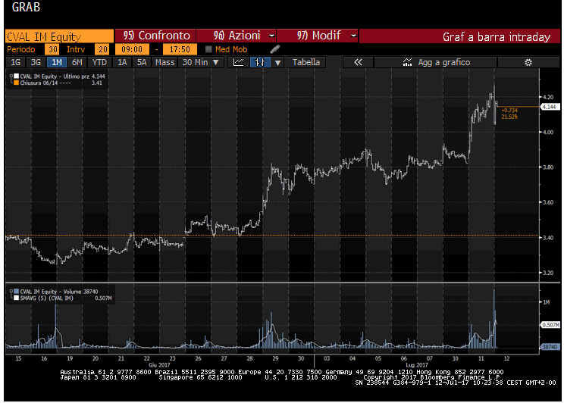
Task: Edit the start time 09:00
Action: (x=132, y=49)
